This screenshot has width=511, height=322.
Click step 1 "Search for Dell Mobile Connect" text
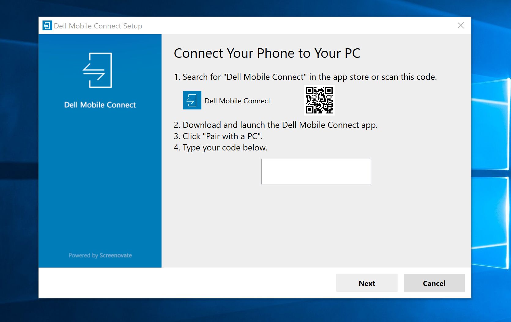[x=305, y=77]
